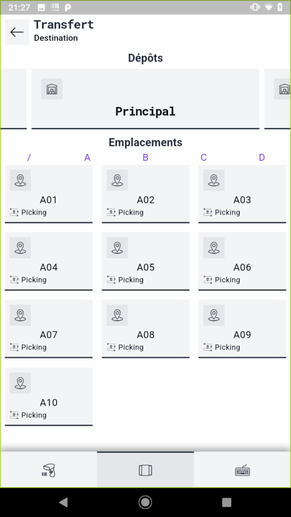Screen dimensions: 291x517
Task: Select location A07 card
Action: [x=48, y=329]
